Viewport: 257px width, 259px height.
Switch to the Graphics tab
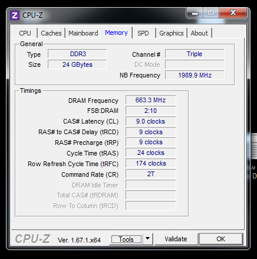172,33
